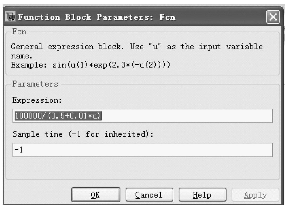Viewport: 285px width, 205px height.
Task: Click the greyed-out Apply button
Action: point(255,195)
